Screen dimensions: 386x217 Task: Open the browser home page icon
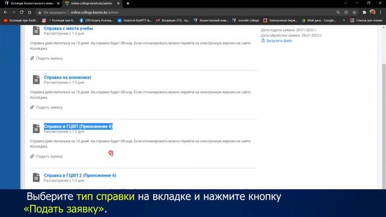[30, 12]
